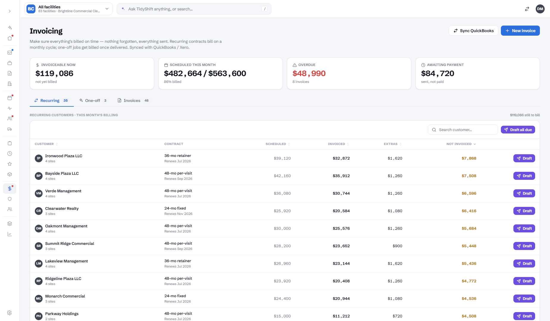Open the briefcase jobs icon in sidebar

coord(10,63)
